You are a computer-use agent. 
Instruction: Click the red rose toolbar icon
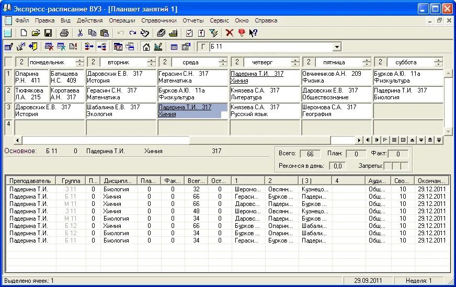tap(242, 33)
